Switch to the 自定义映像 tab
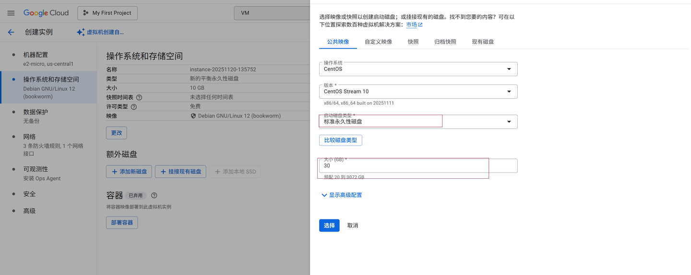This screenshot has height=275, width=691. coord(378,42)
